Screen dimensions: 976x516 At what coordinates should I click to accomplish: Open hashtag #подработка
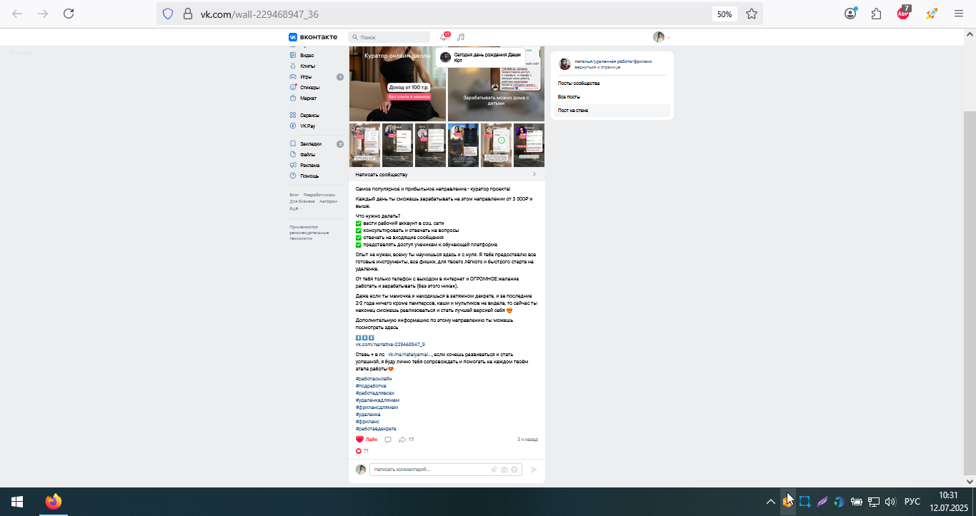click(x=371, y=385)
